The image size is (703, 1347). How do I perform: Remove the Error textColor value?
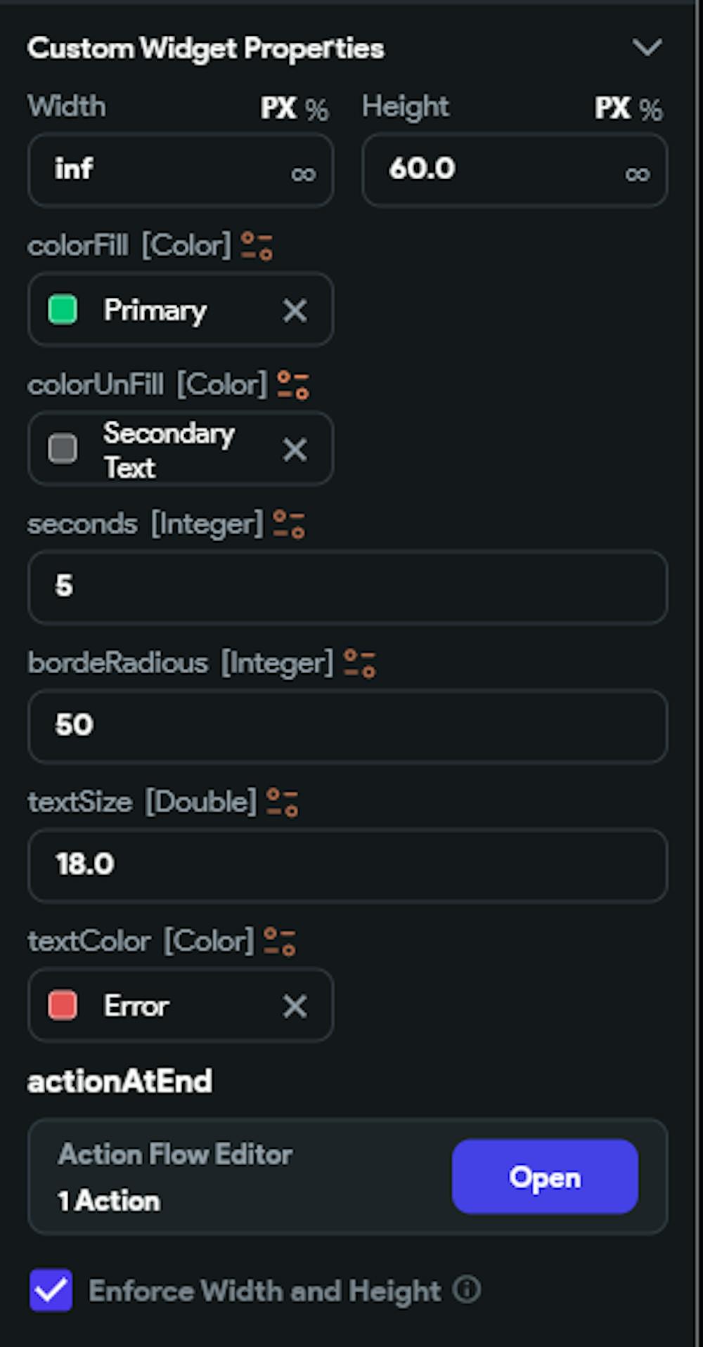coord(295,1006)
